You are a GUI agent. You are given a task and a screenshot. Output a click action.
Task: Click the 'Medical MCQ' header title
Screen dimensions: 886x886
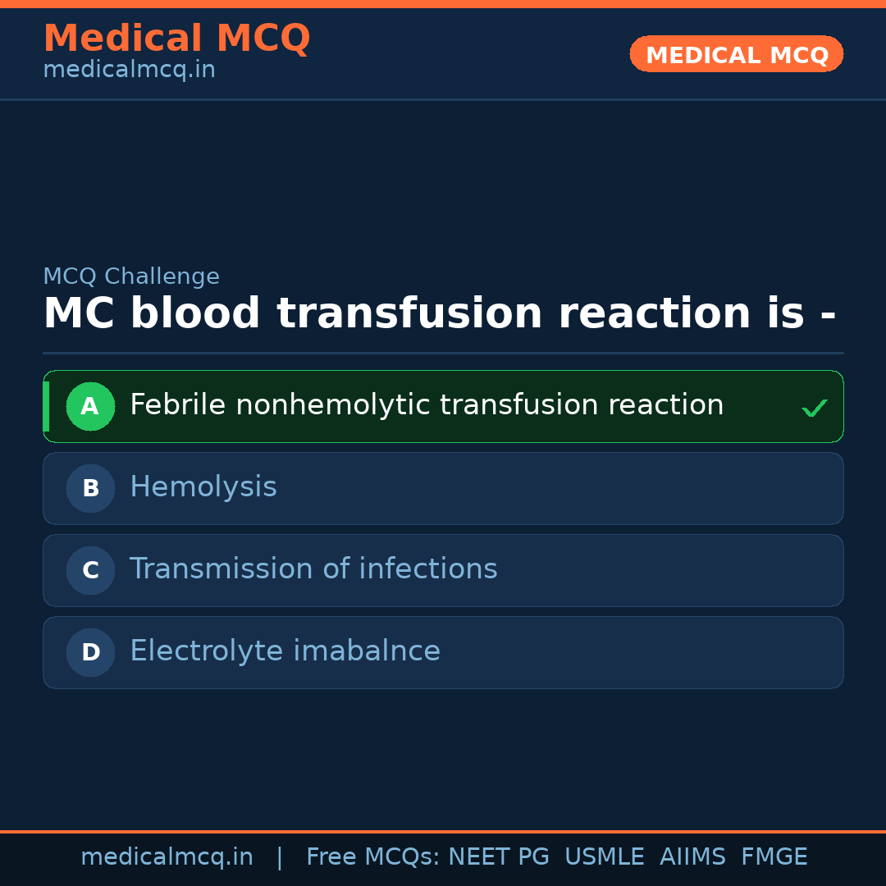pyautogui.click(x=176, y=39)
